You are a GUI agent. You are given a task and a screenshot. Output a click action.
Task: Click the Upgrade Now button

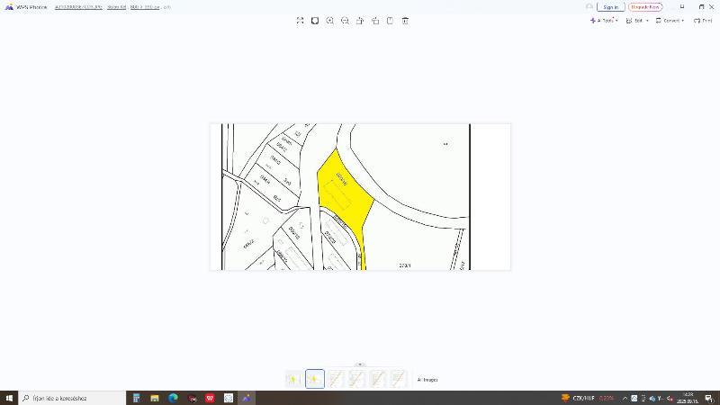646,6
